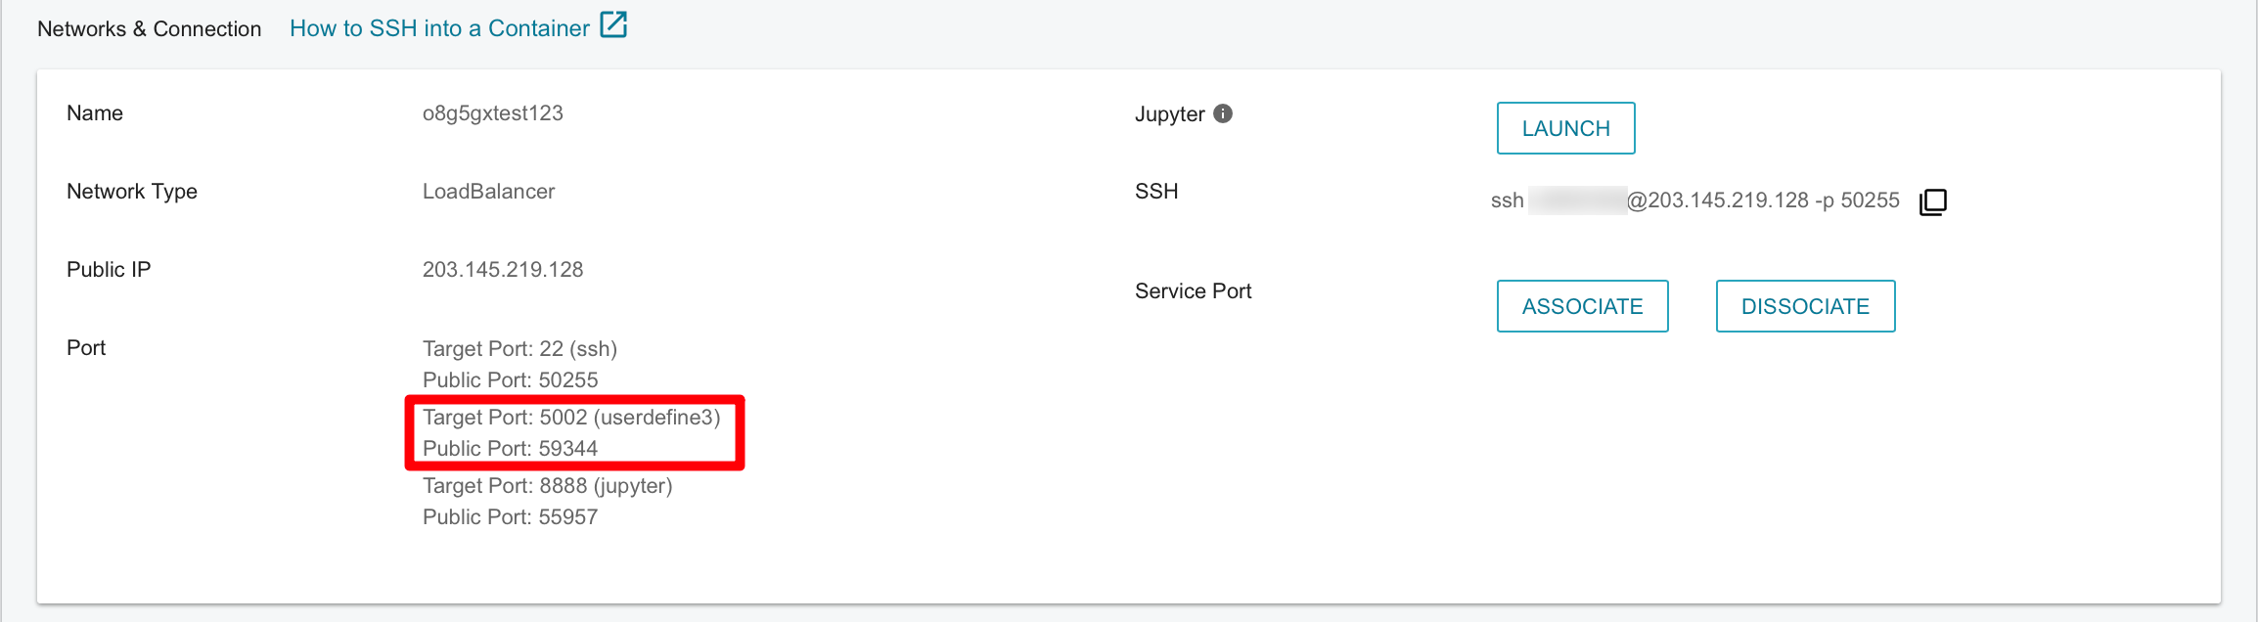Click the Jupyter info icon
2258x622 pixels.
click(x=1223, y=113)
